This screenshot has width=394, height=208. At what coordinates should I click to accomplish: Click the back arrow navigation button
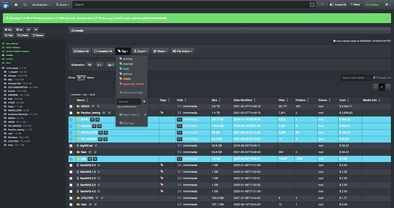[x=28, y=29]
